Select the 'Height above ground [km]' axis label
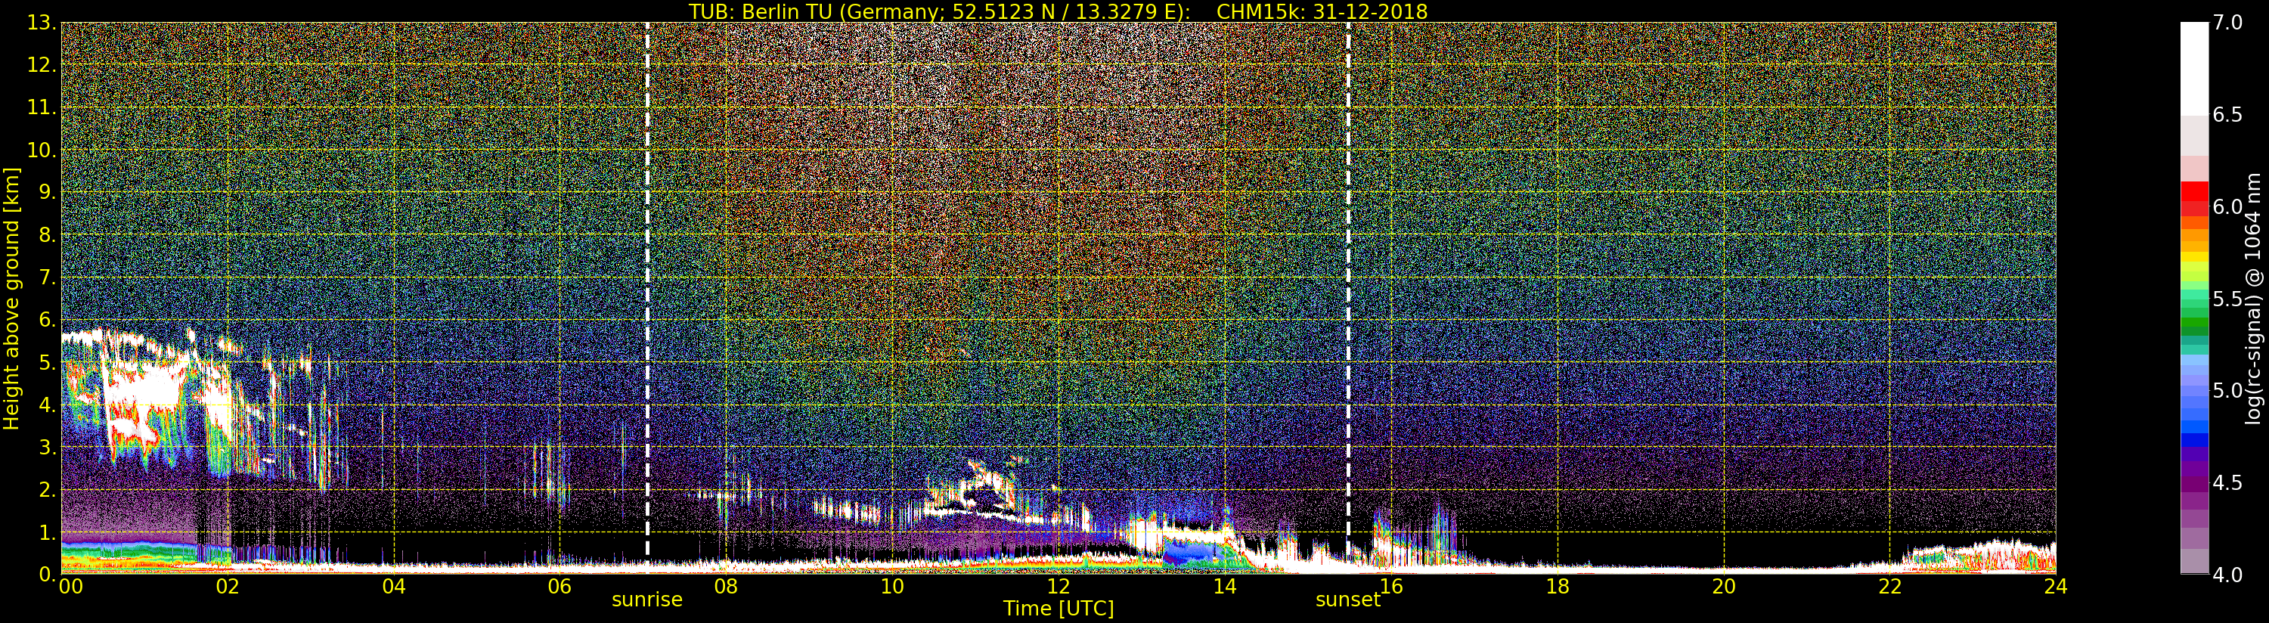 click(11, 298)
